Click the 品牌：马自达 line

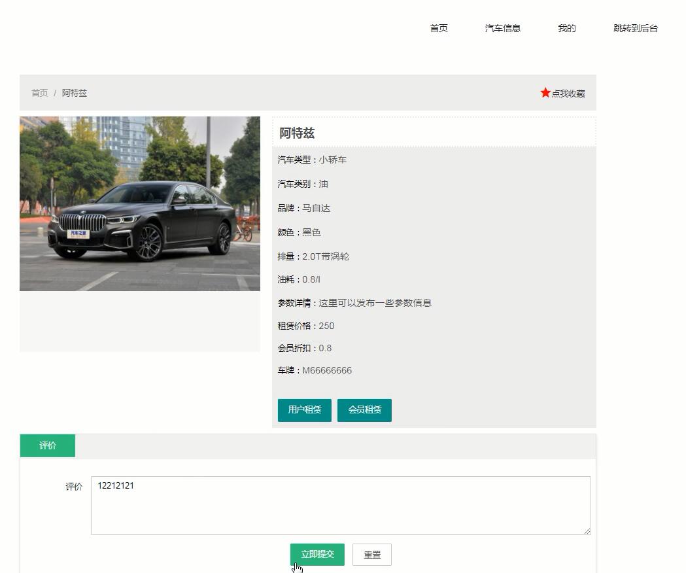(303, 209)
